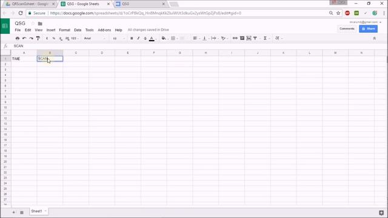
Task: Undo the last action
Action: pyautogui.click(x=24, y=38)
